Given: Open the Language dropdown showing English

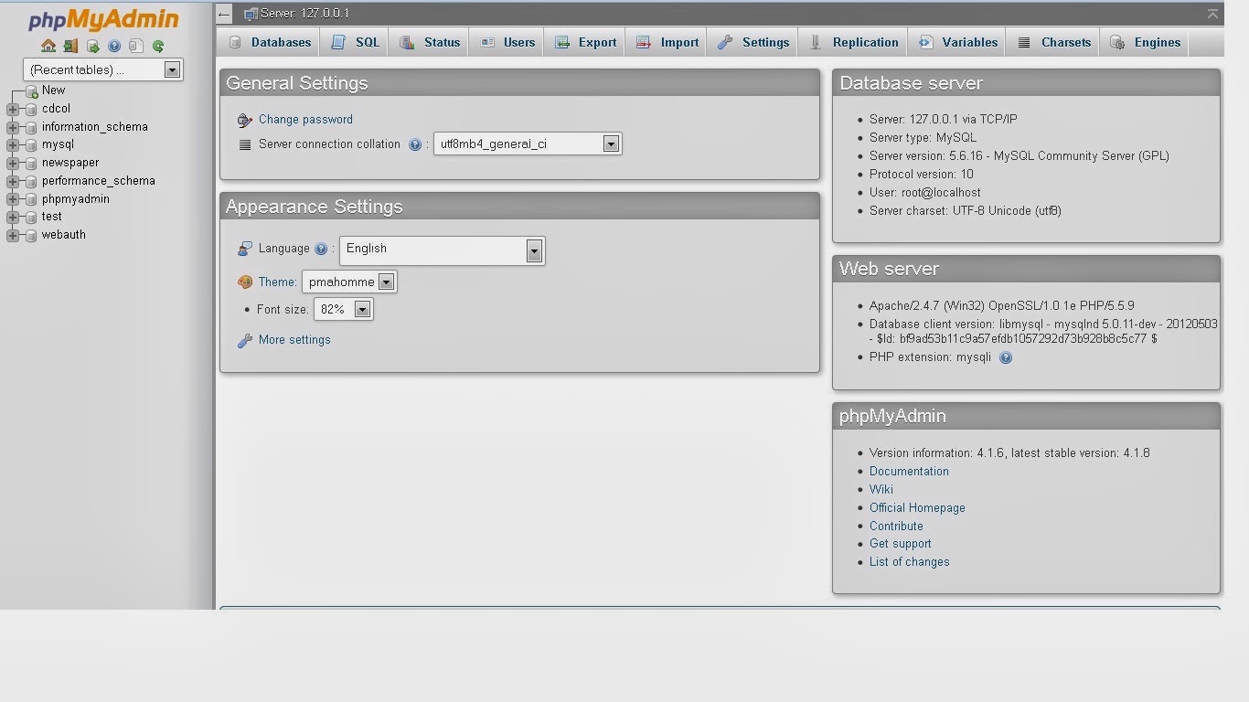Looking at the screenshot, I should [x=443, y=250].
